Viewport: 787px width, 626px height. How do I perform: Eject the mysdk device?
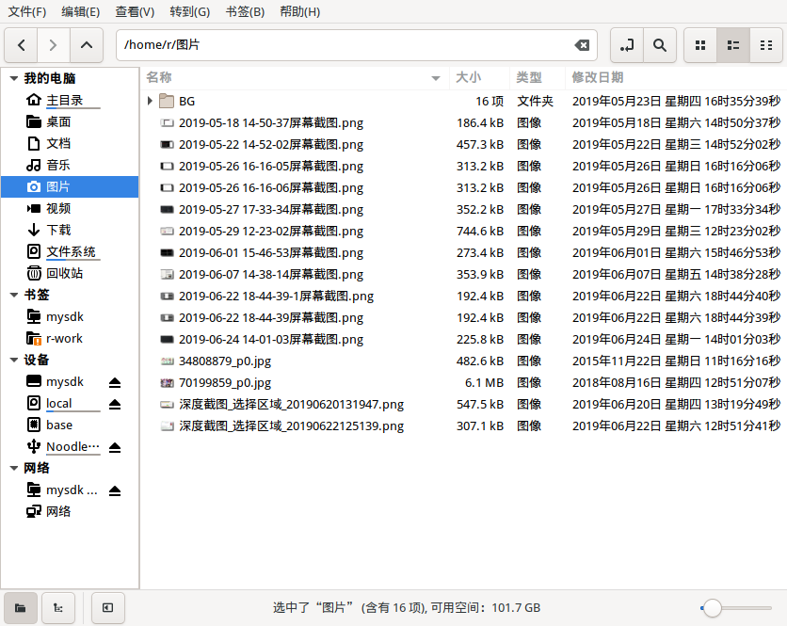click(115, 382)
